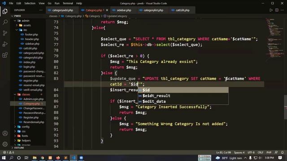Open Windows Start menu
The width and height of the screenshot is (287, 161).
(4, 158)
